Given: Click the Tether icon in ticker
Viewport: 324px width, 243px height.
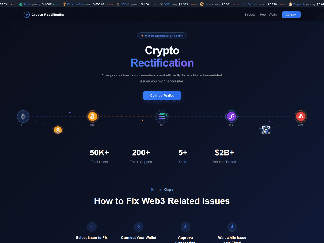Looking at the screenshot, I should point(21,4).
